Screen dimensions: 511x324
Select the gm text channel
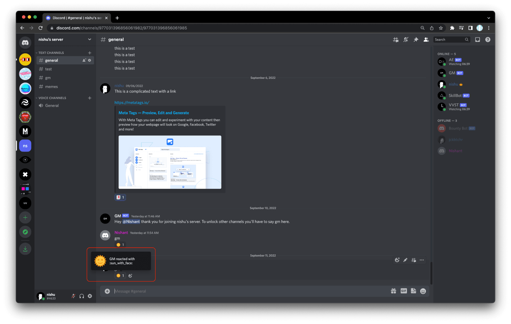[x=65, y=78]
